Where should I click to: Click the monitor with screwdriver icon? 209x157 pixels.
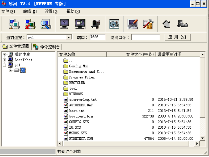132,24
